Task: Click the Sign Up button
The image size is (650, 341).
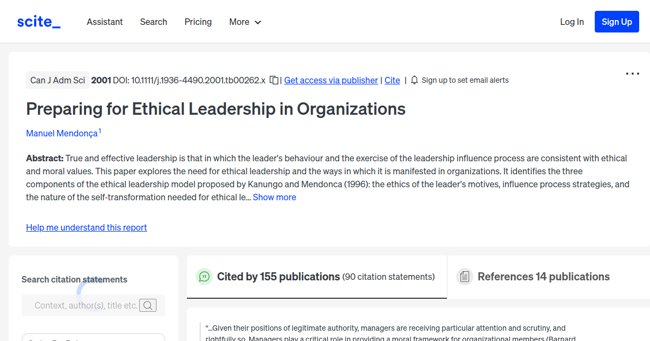Action: click(616, 22)
